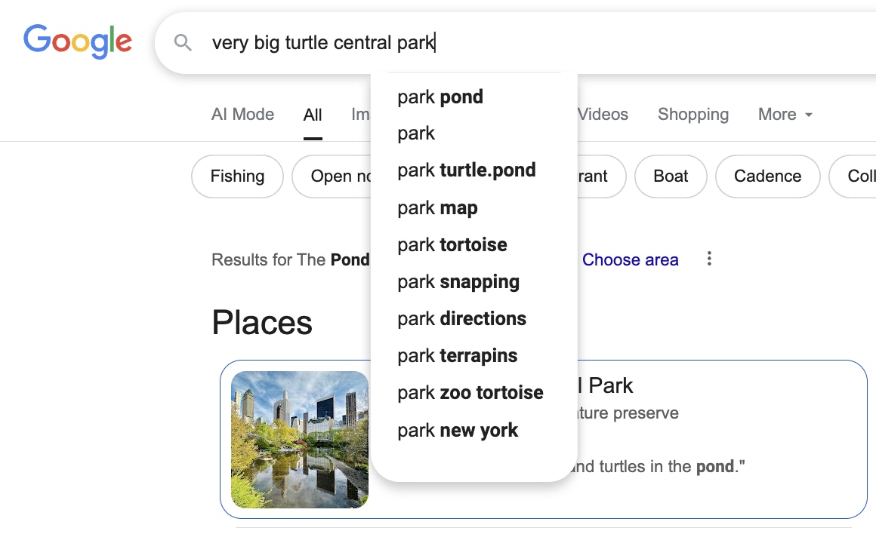Screen dimensions: 876x534
Task: Click the magnifying glass search icon
Action: coord(183,42)
